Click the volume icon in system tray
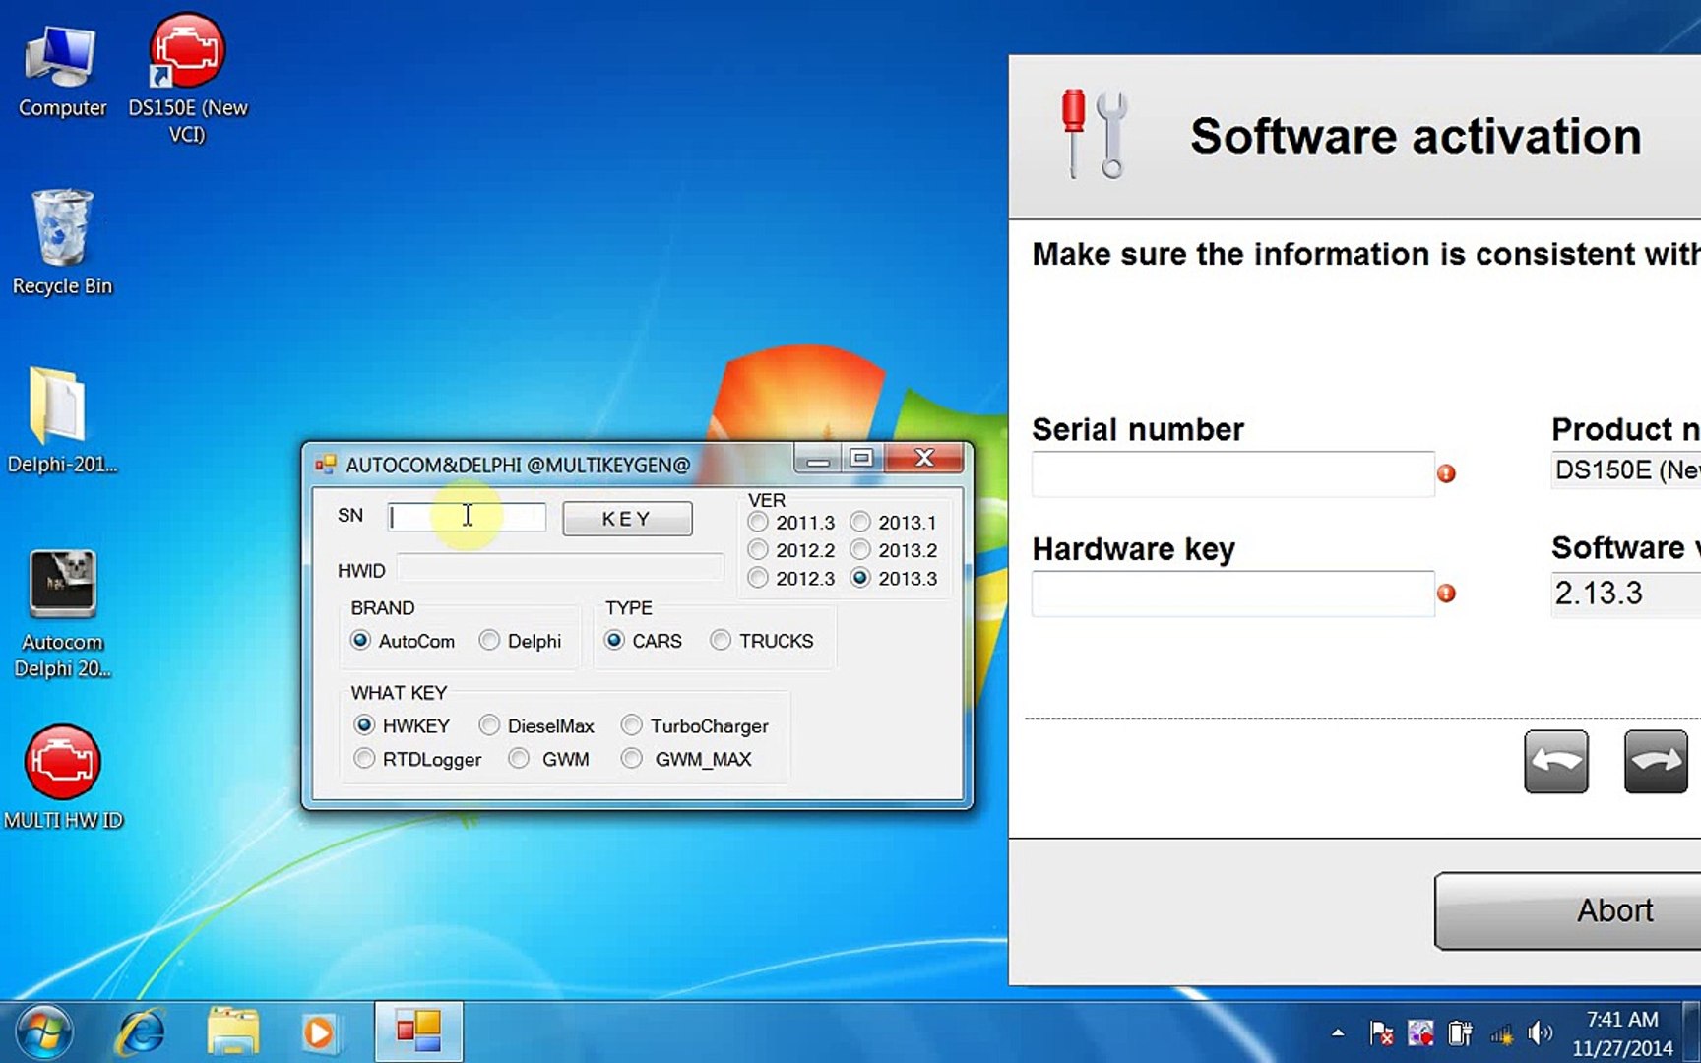Viewport: 1701px width, 1063px height. tap(1538, 1032)
